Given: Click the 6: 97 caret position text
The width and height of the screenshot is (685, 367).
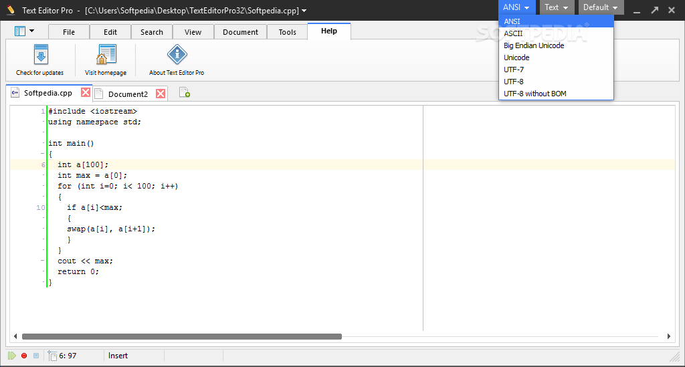Looking at the screenshot, I should tap(68, 356).
